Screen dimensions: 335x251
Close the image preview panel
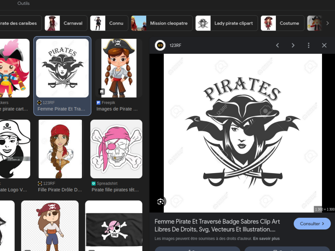click(324, 46)
